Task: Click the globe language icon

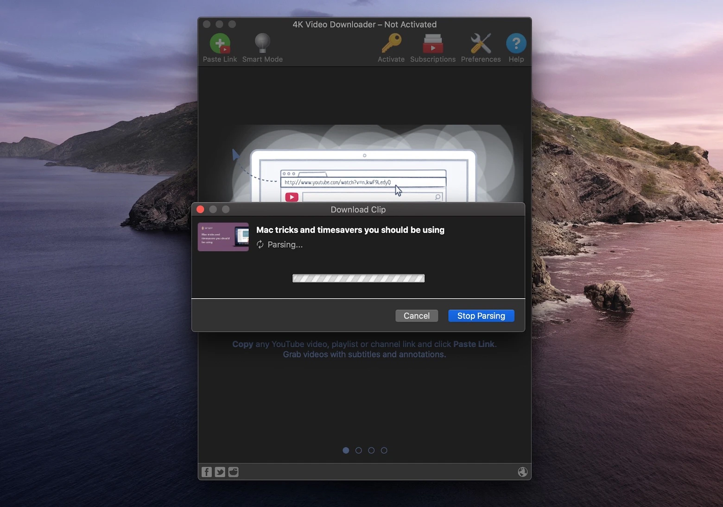Action: 522,472
